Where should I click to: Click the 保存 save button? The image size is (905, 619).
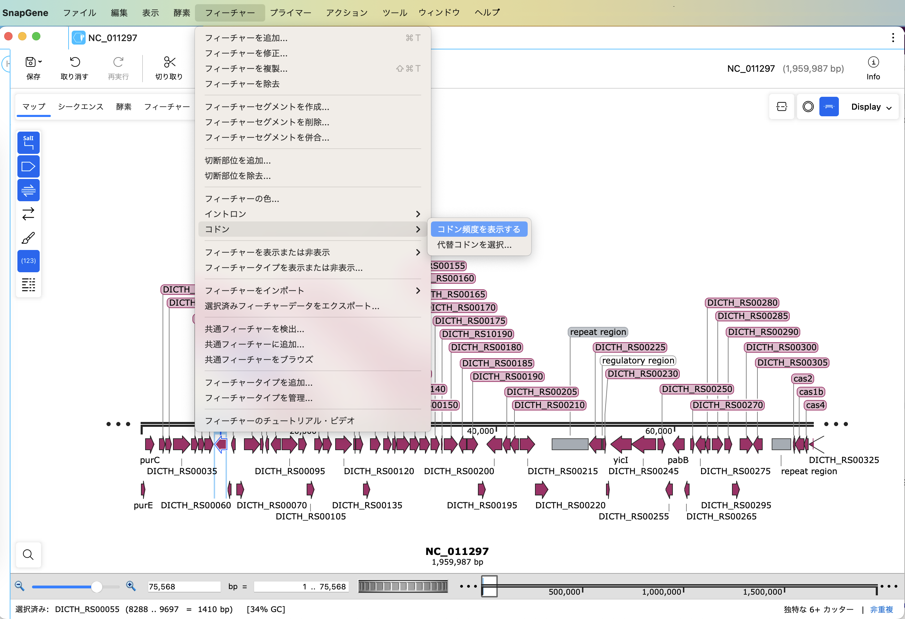coord(33,68)
